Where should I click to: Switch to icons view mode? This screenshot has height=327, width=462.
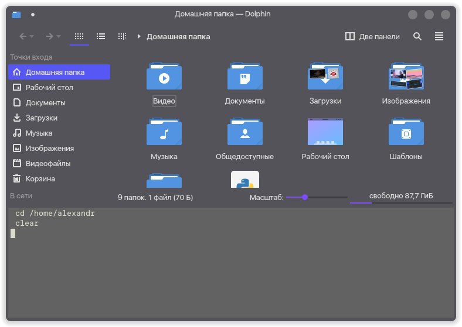(x=79, y=36)
